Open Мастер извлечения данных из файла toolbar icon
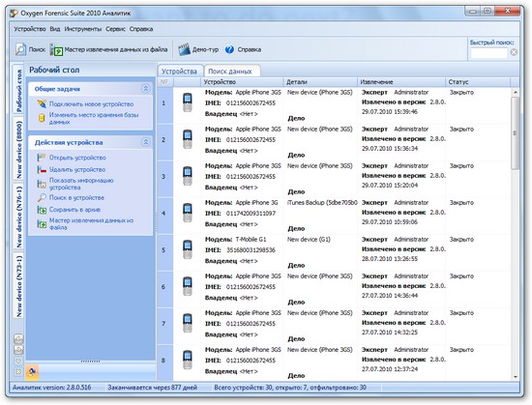 pos(57,50)
